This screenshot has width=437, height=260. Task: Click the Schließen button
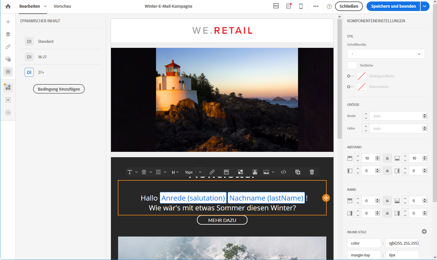click(x=349, y=6)
